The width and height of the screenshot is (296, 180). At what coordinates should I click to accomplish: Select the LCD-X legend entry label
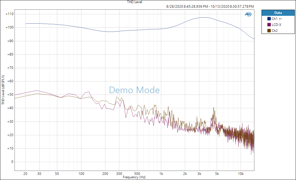(x=276, y=25)
